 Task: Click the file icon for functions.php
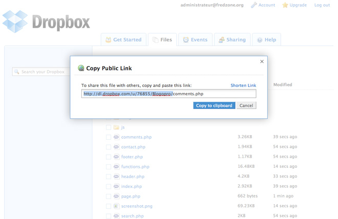point(116,166)
